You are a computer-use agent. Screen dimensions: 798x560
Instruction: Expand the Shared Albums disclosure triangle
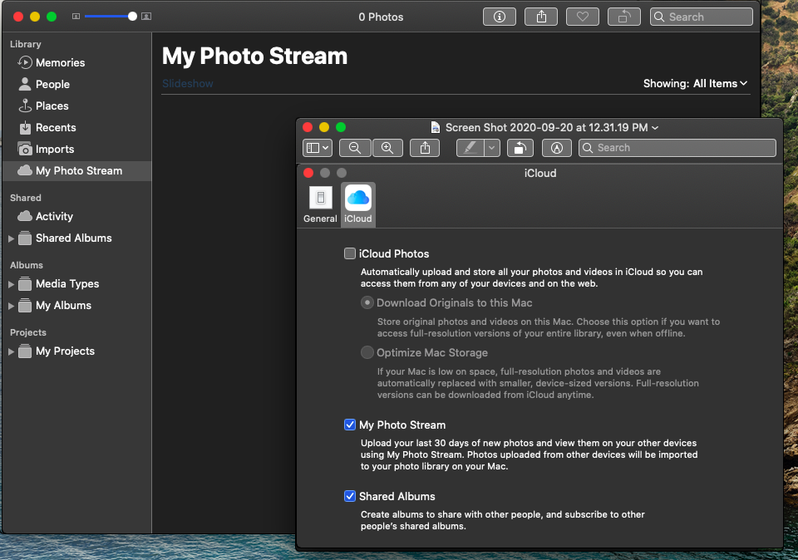(x=11, y=238)
